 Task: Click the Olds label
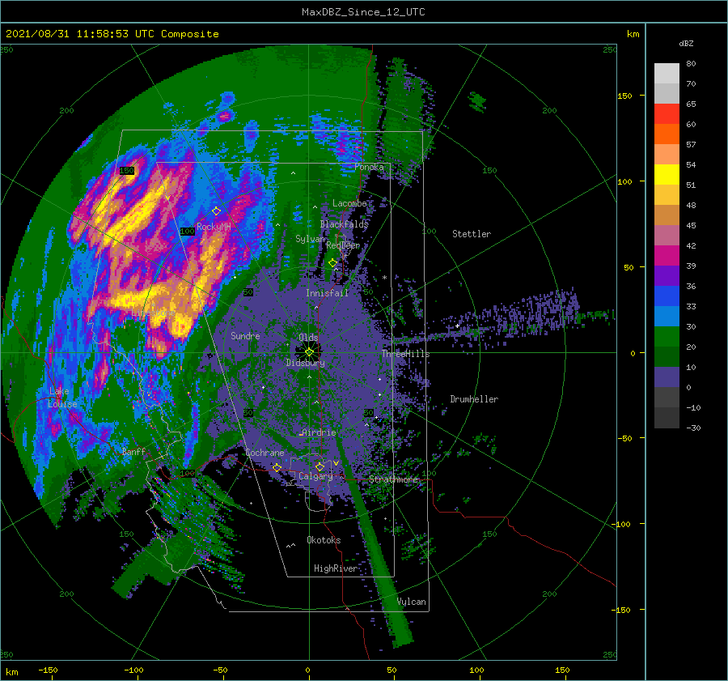click(308, 338)
